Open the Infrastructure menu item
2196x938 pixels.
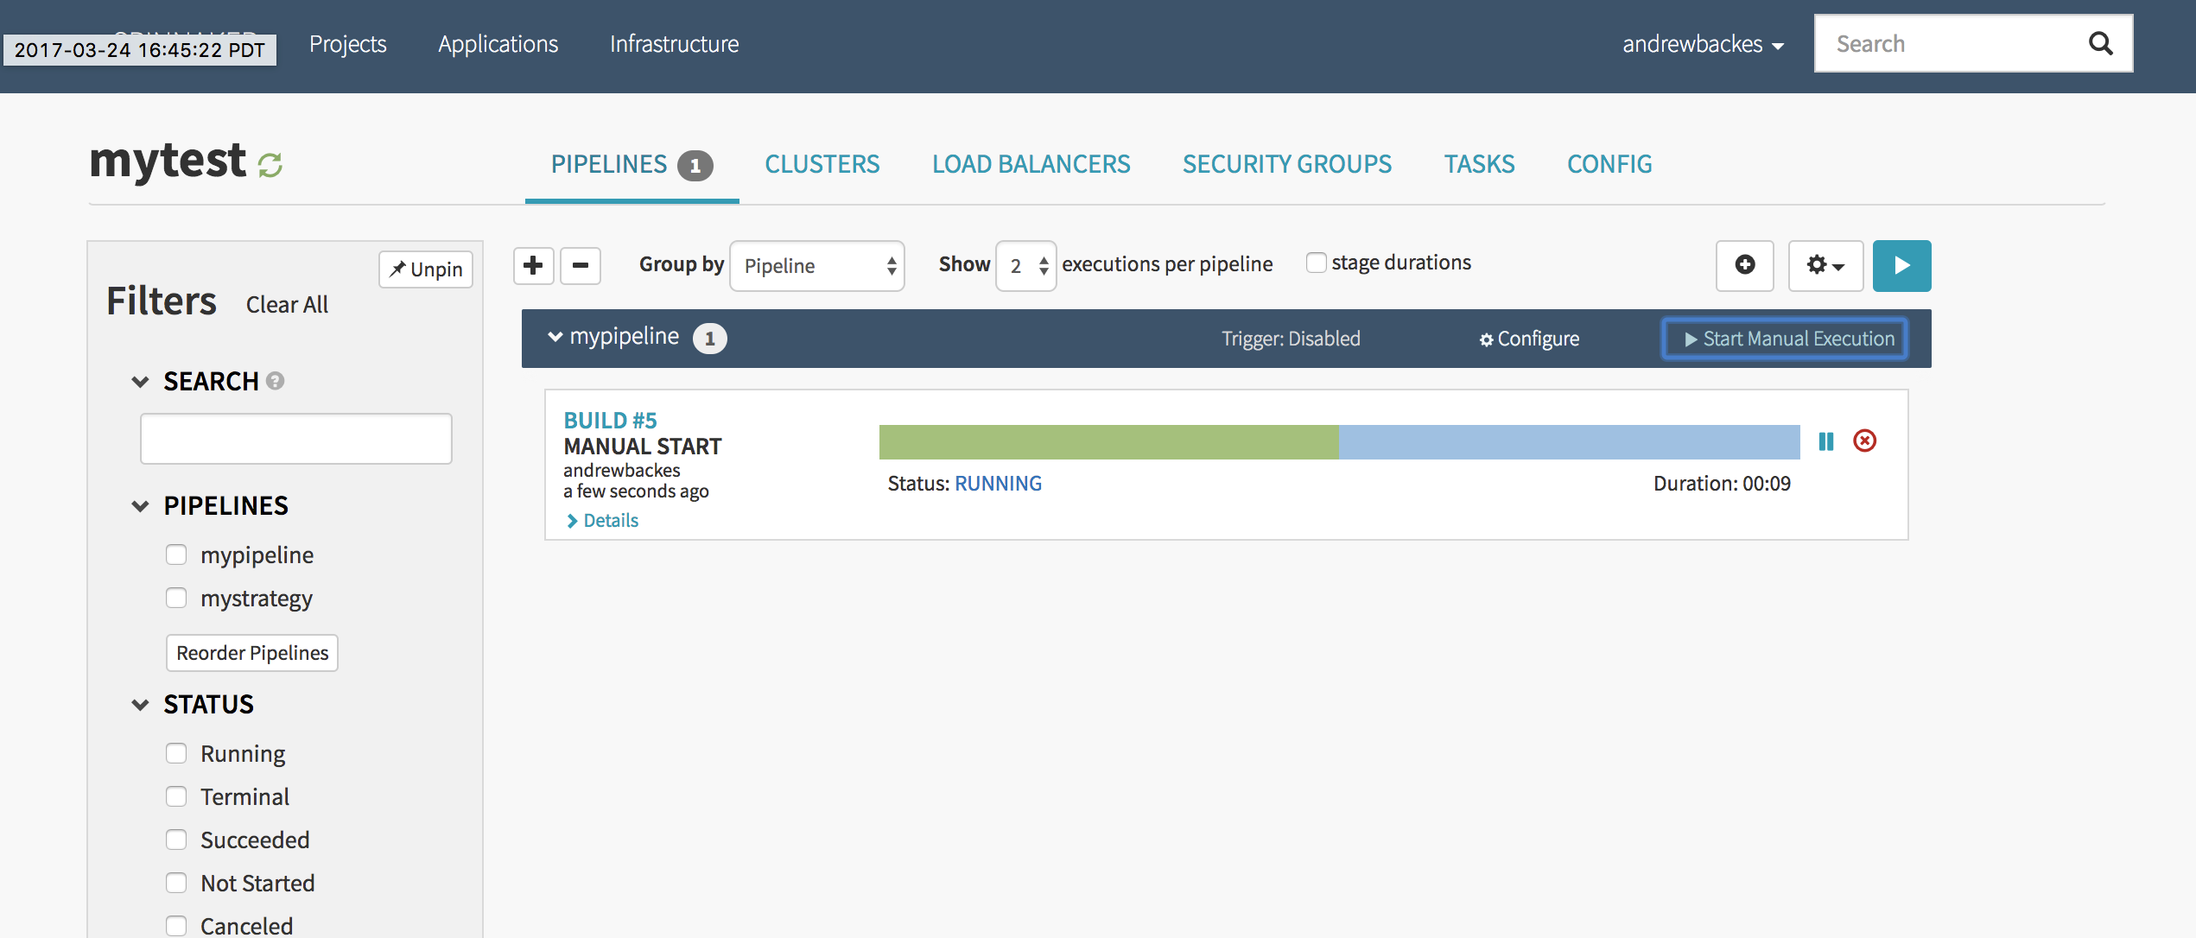[x=674, y=44]
